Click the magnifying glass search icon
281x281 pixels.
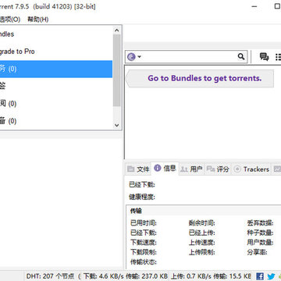[241, 56]
